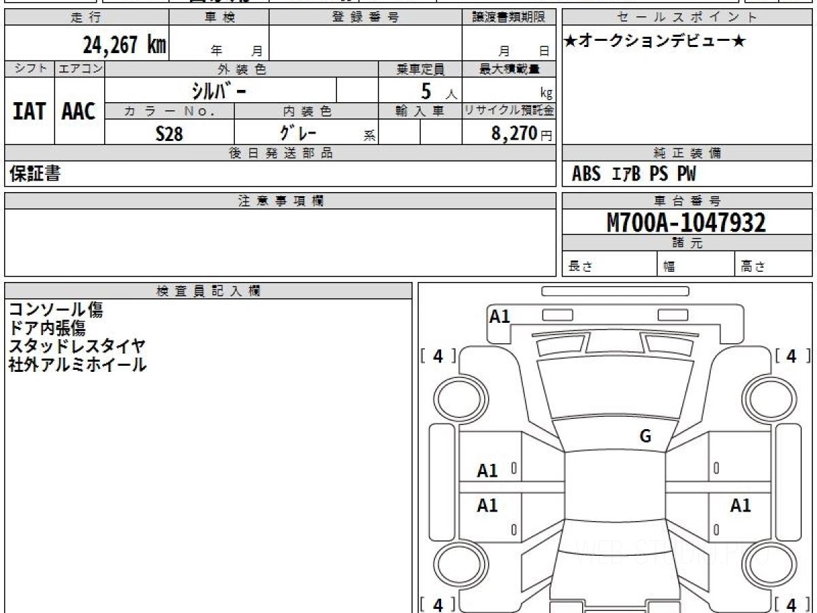
Task: Select chassis number M700A-1047932
Action: [x=686, y=222]
